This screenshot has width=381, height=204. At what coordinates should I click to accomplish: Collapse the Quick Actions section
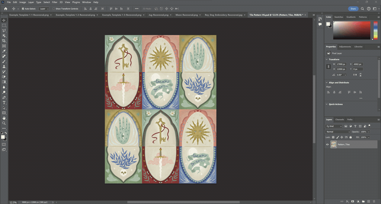[x=327, y=104]
